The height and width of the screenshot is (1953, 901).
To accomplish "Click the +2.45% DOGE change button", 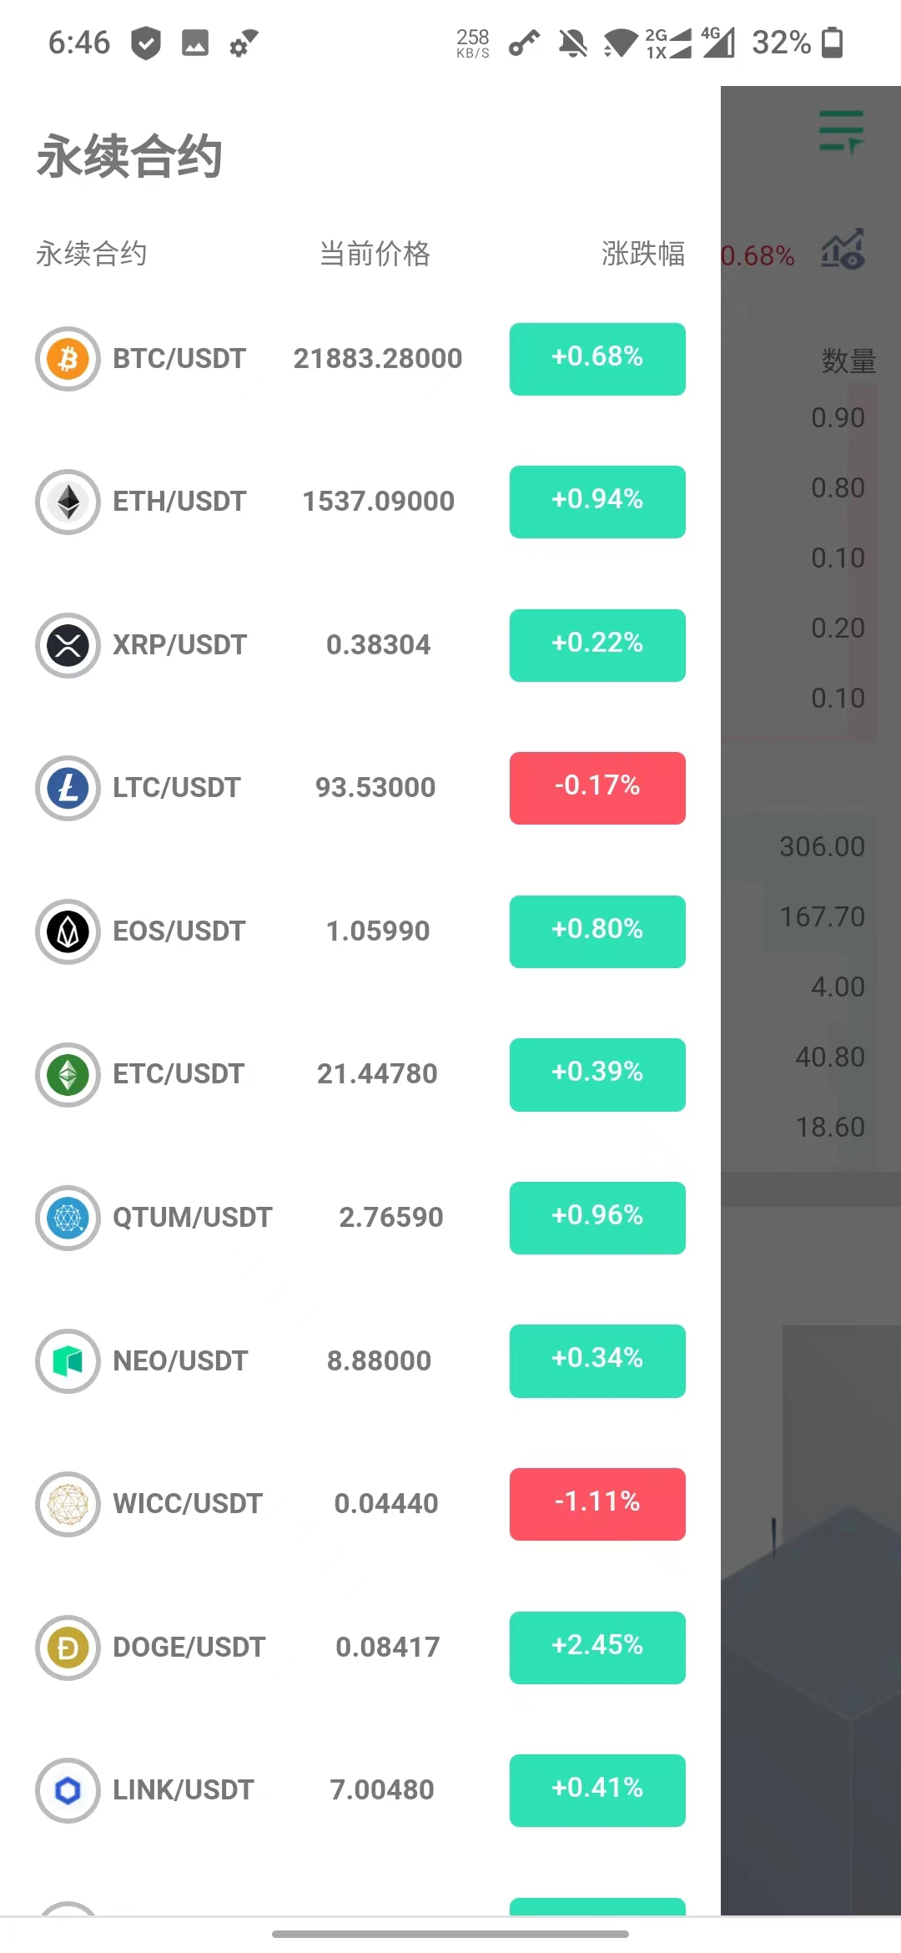I will (x=597, y=1648).
